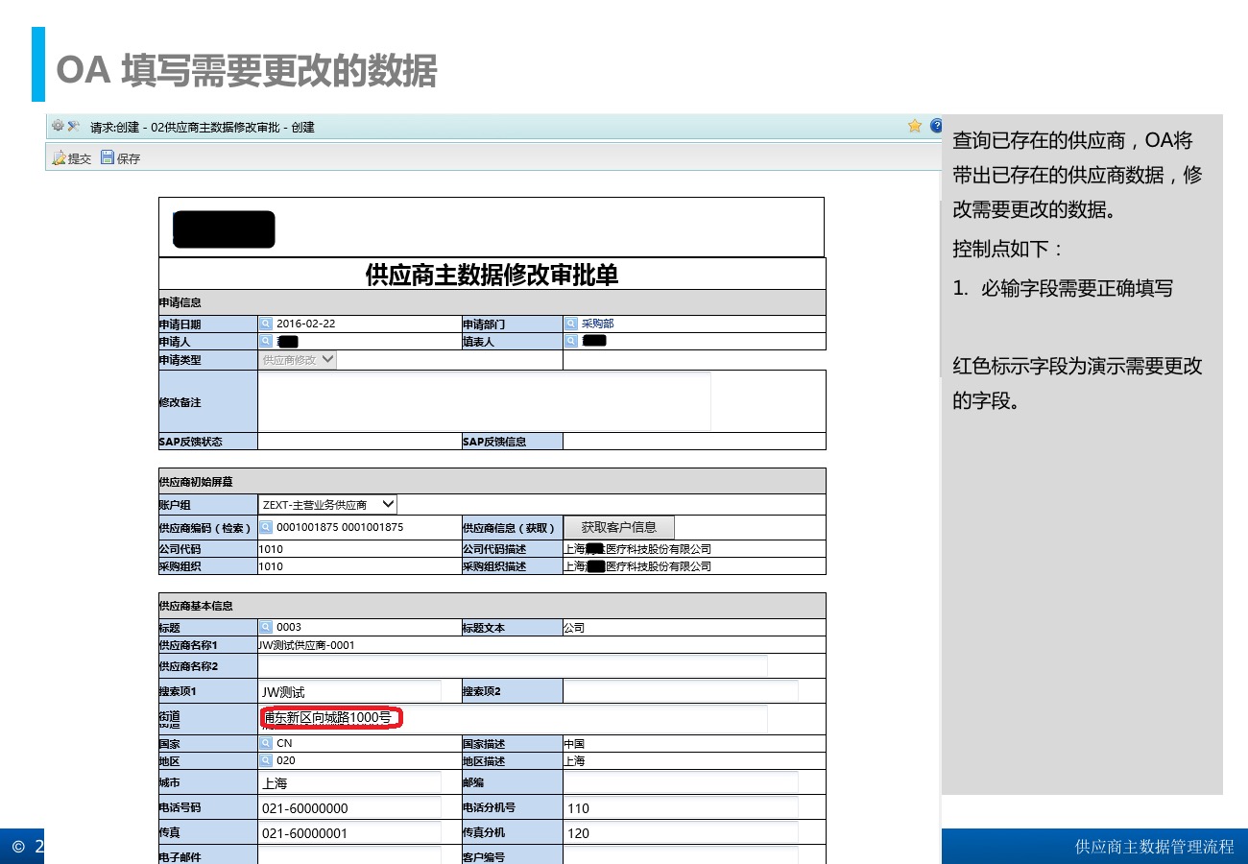Open the 地区 020 lookup magnifier icon

coord(266,760)
